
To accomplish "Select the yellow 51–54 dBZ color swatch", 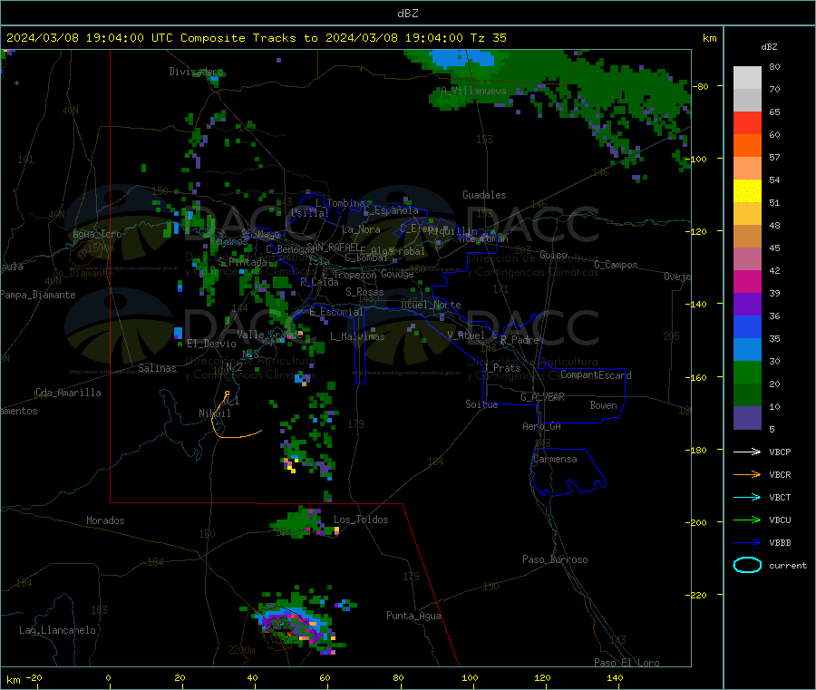I will click(747, 191).
